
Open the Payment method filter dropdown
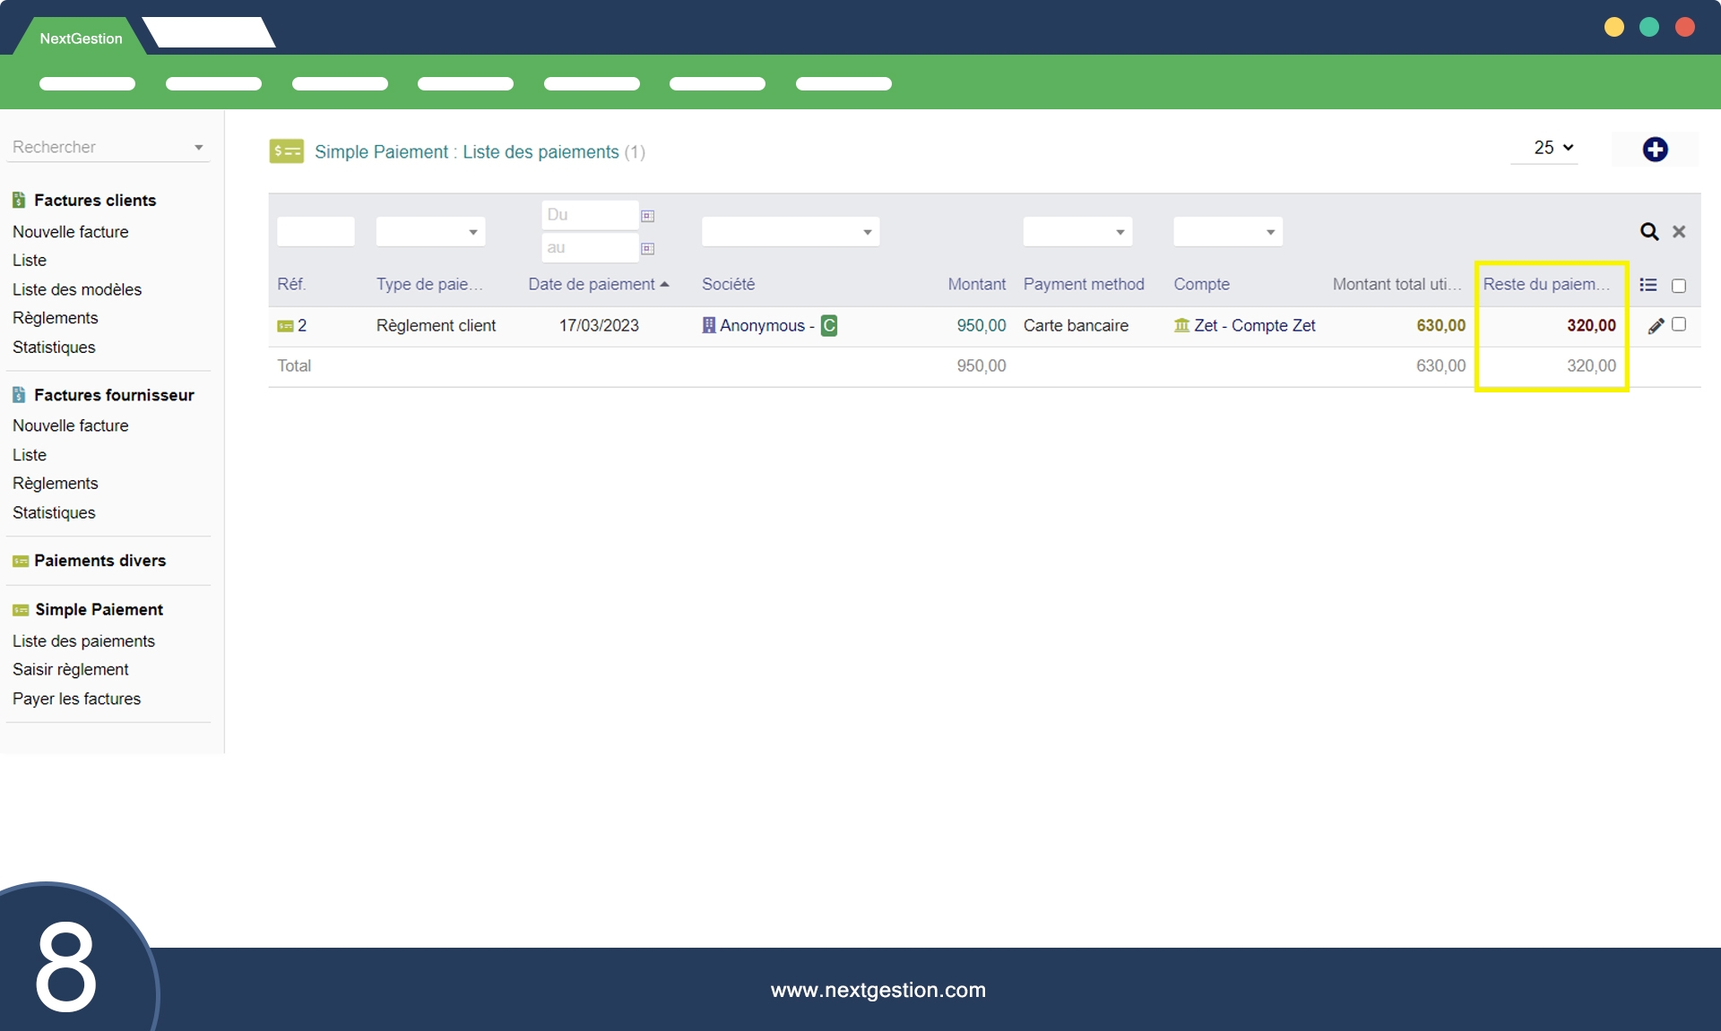(1077, 232)
